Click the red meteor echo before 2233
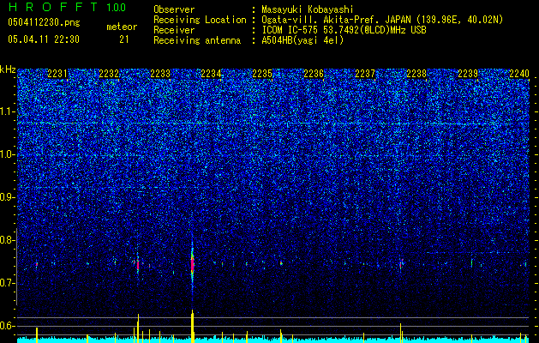 [x=138, y=265]
